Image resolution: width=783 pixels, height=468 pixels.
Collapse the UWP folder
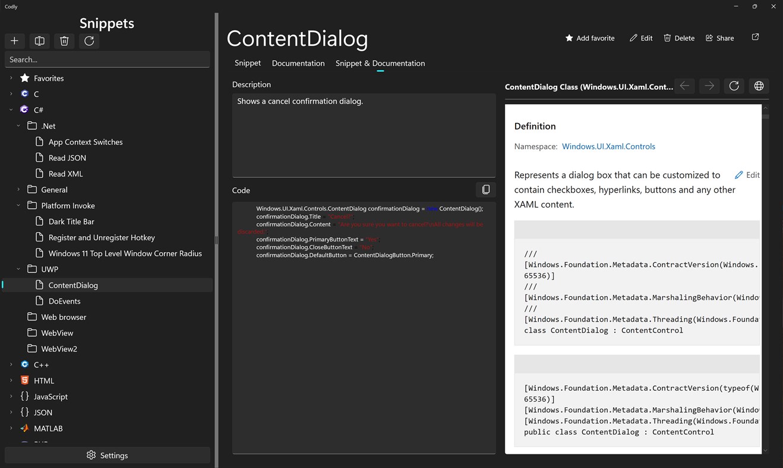point(18,269)
